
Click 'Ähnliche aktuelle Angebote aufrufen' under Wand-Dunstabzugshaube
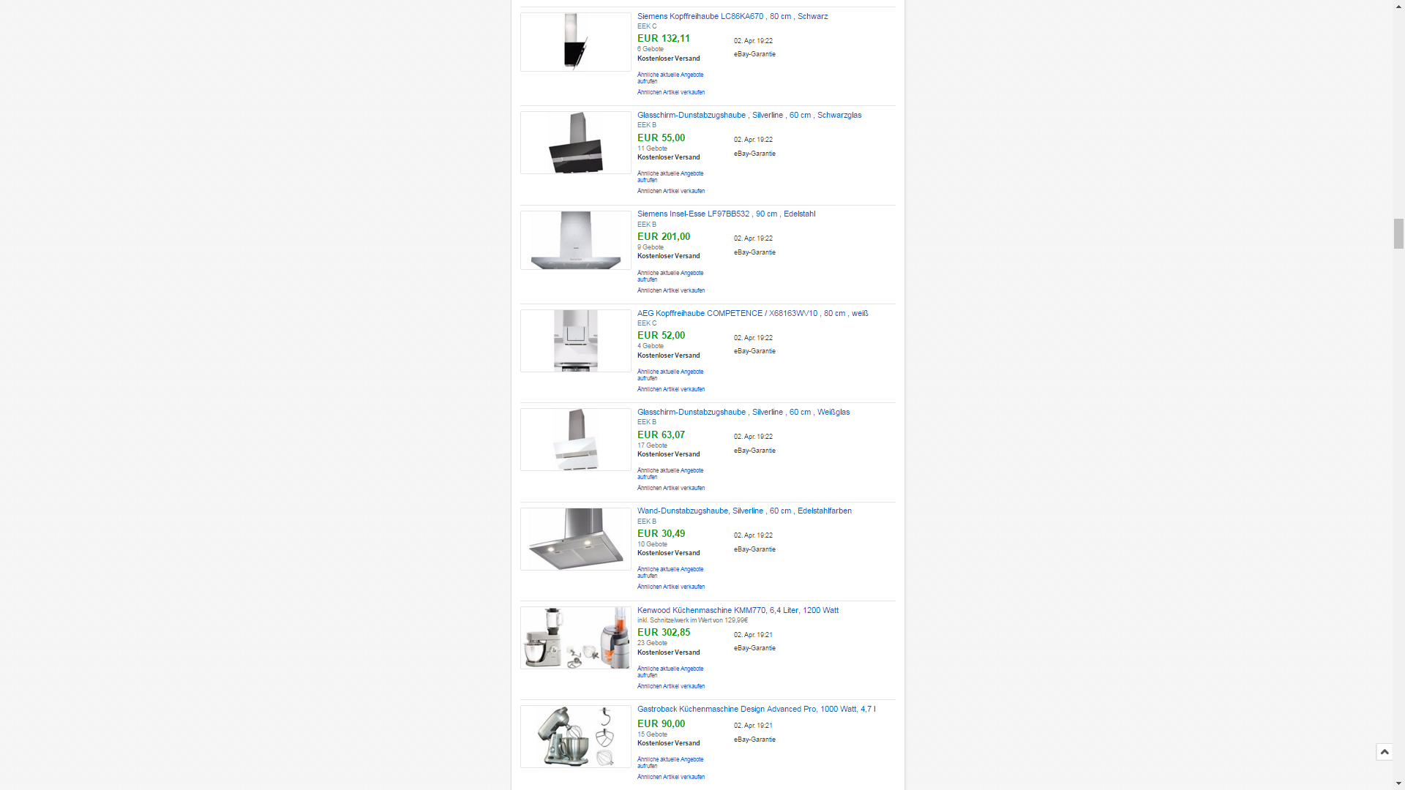tap(670, 572)
